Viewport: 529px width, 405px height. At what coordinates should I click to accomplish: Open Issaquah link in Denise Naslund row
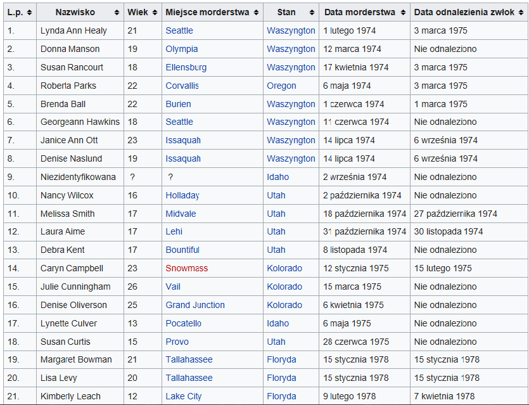click(183, 158)
